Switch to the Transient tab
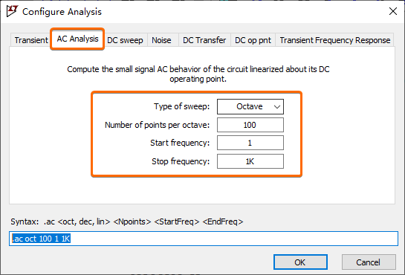Viewport: 405px width, 275px height. coord(31,40)
